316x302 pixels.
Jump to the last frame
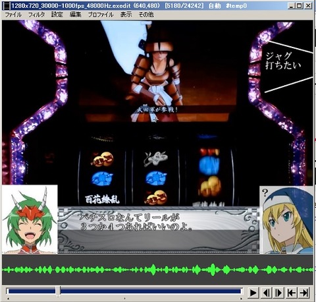pos(304,293)
